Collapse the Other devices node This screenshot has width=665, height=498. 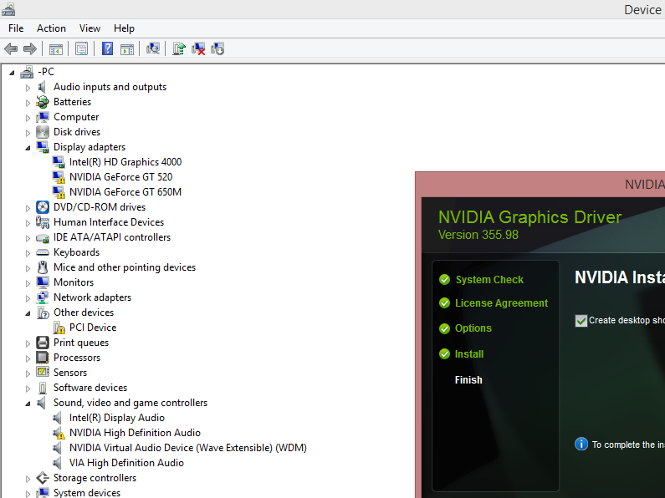click(28, 313)
